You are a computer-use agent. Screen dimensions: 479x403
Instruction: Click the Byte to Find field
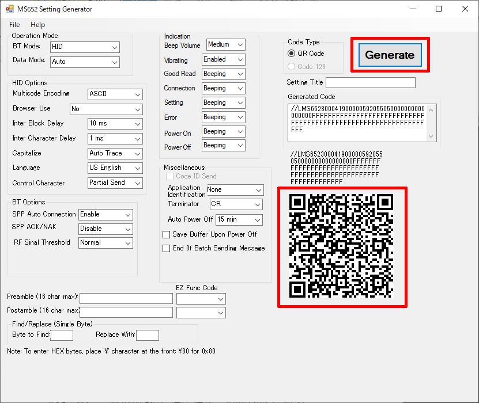[x=62, y=335]
